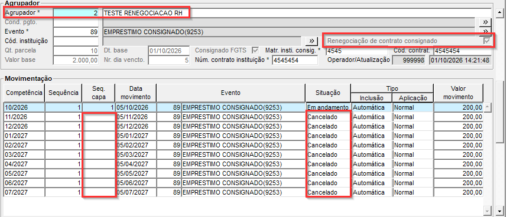Select the 01/2027 competência cell
This screenshot has width=507, height=217.
(24, 136)
